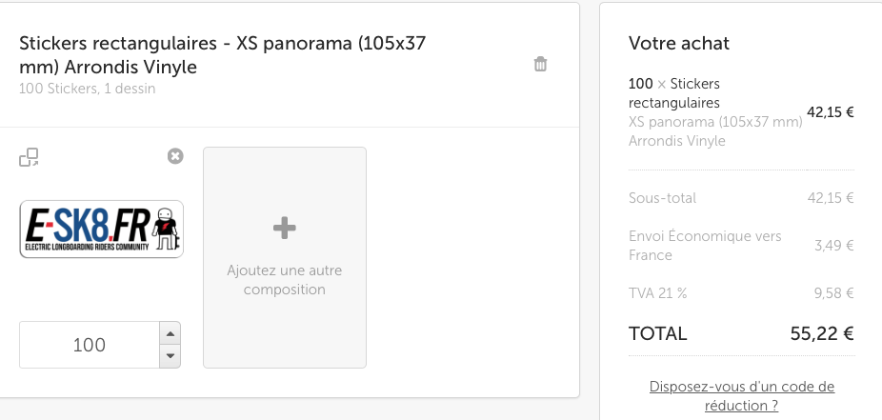Select "100 × Stickers rectangulaires" summary line

[673, 92]
